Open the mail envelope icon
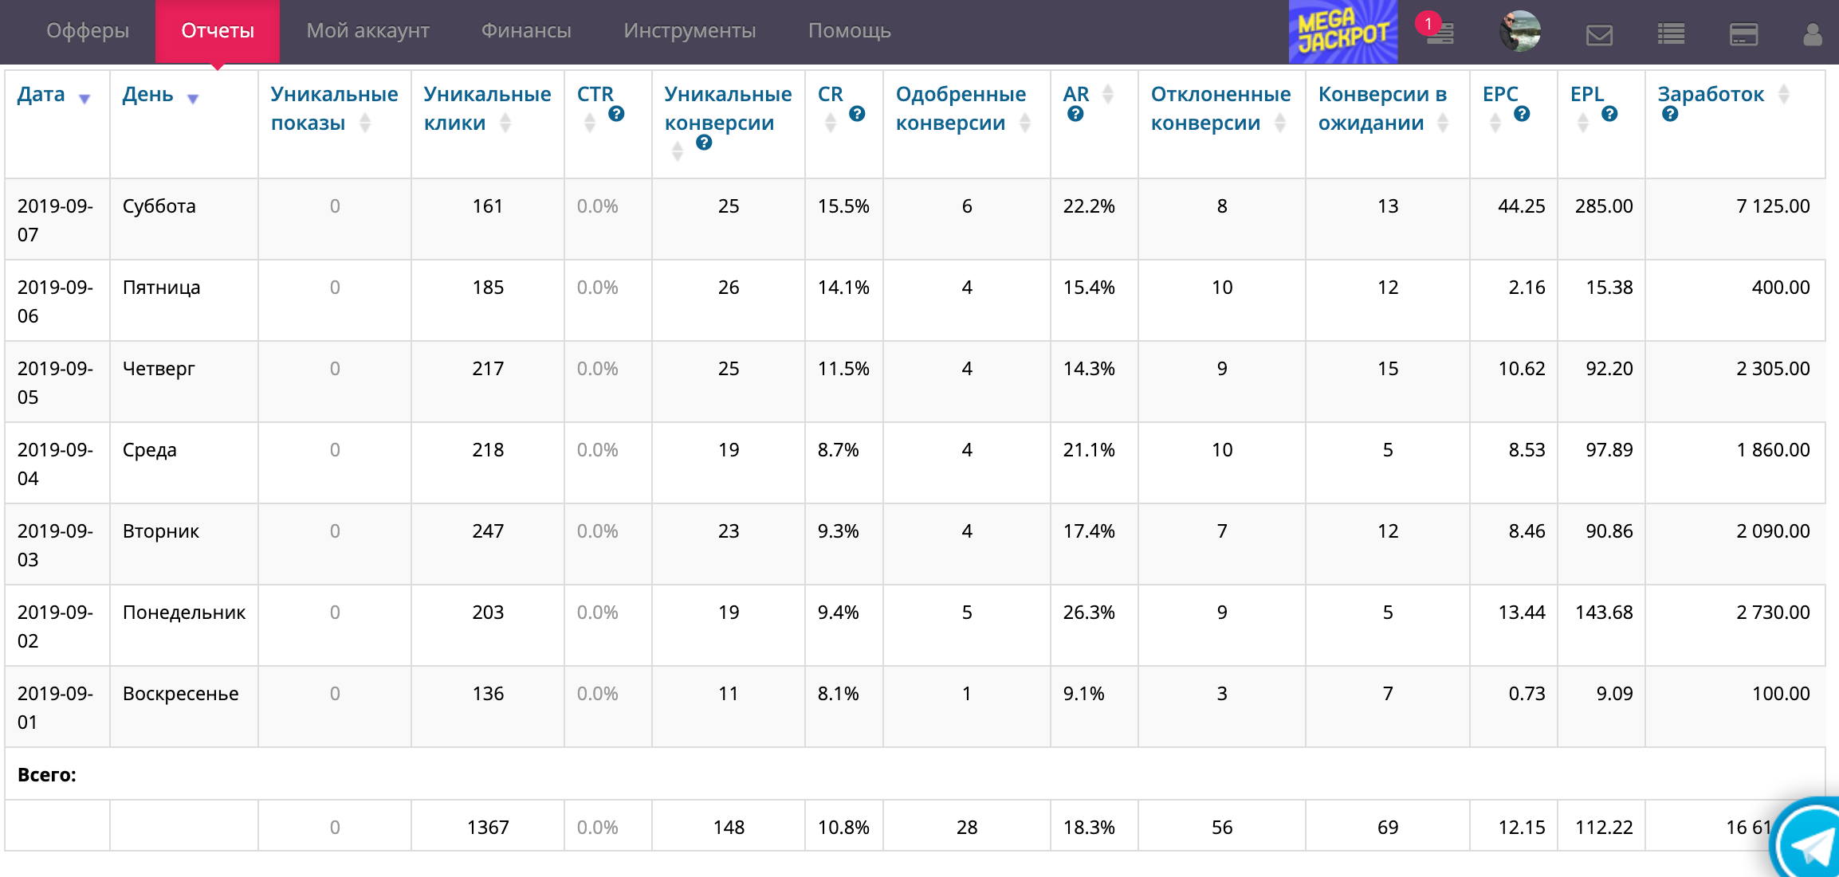The image size is (1839, 877). point(1599,35)
